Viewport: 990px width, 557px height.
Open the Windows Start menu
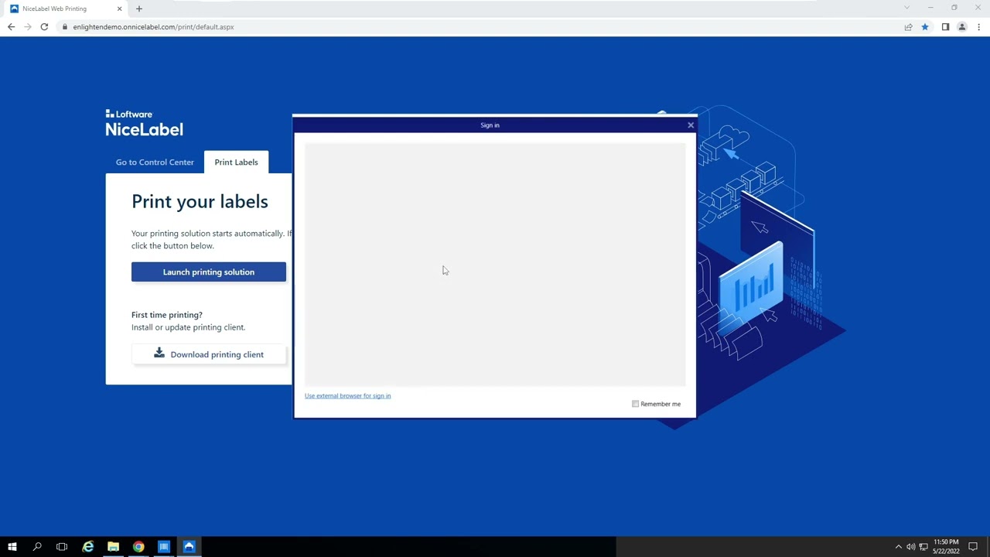(x=12, y=547)
